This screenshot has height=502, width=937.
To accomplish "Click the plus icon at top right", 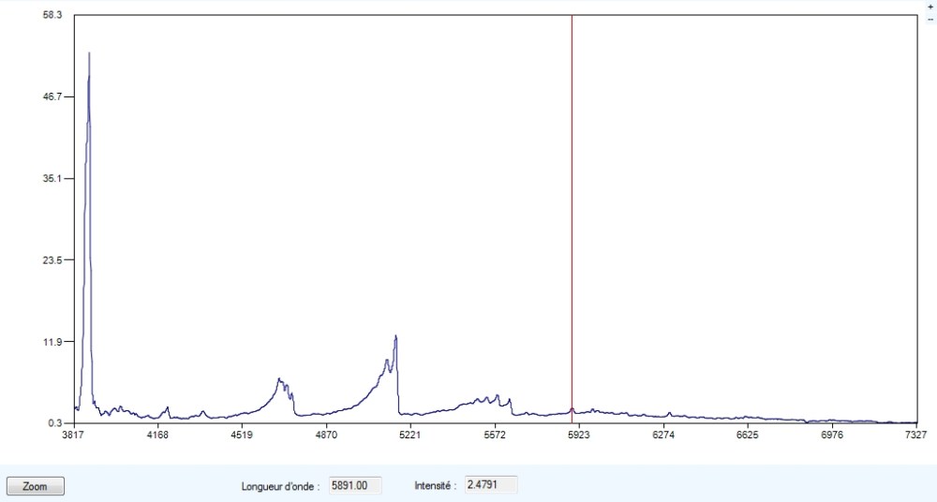I will tap(930, 7).
